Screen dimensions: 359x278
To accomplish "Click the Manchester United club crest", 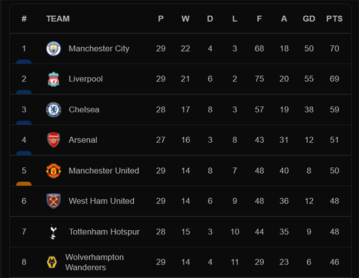I will pos(53,170).
